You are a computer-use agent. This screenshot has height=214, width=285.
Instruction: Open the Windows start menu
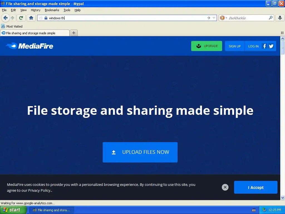tap(13, 210)
